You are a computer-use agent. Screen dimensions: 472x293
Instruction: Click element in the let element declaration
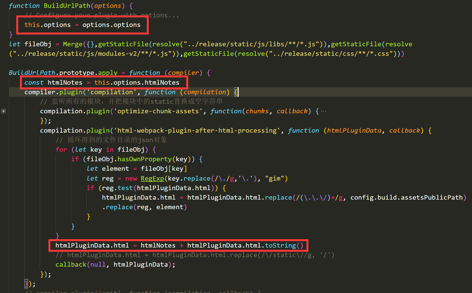pyautogui.click(x=115, y=169)
